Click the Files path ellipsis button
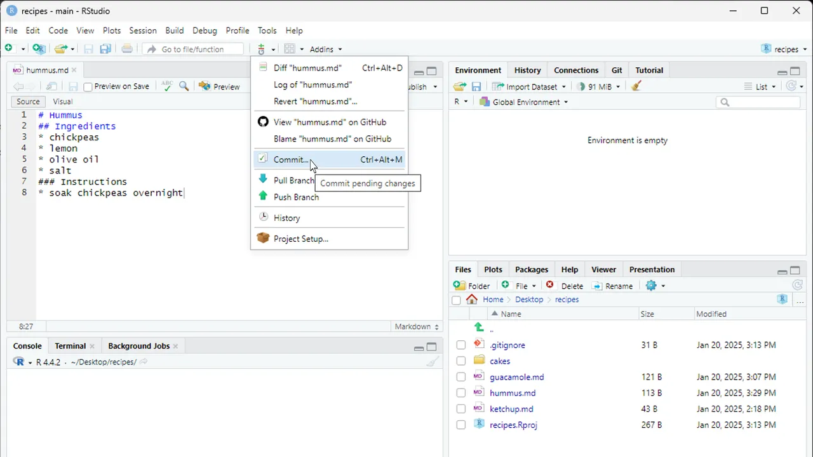 coord(800,300)
